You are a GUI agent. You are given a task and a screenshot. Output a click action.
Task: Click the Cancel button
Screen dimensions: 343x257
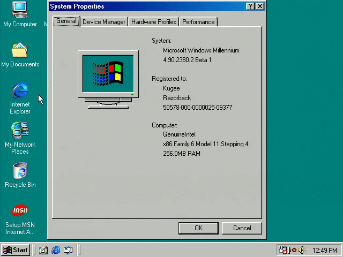242,228
